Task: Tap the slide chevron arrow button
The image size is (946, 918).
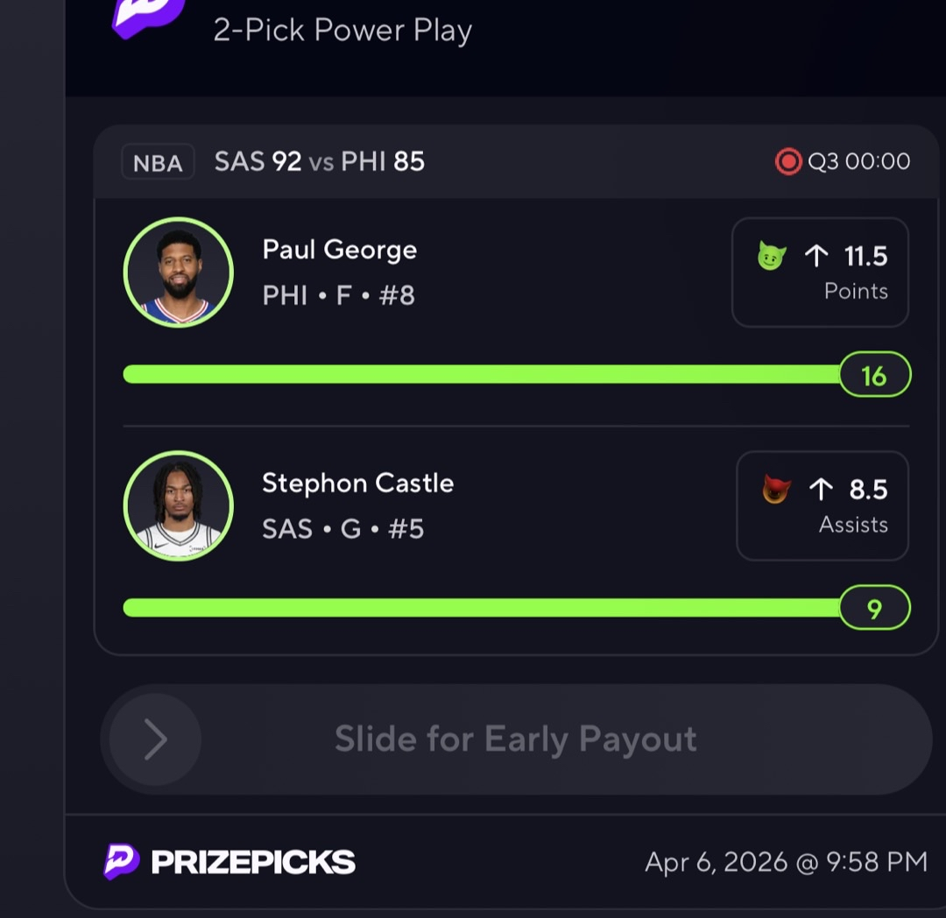Action: [x=155, y=739]
